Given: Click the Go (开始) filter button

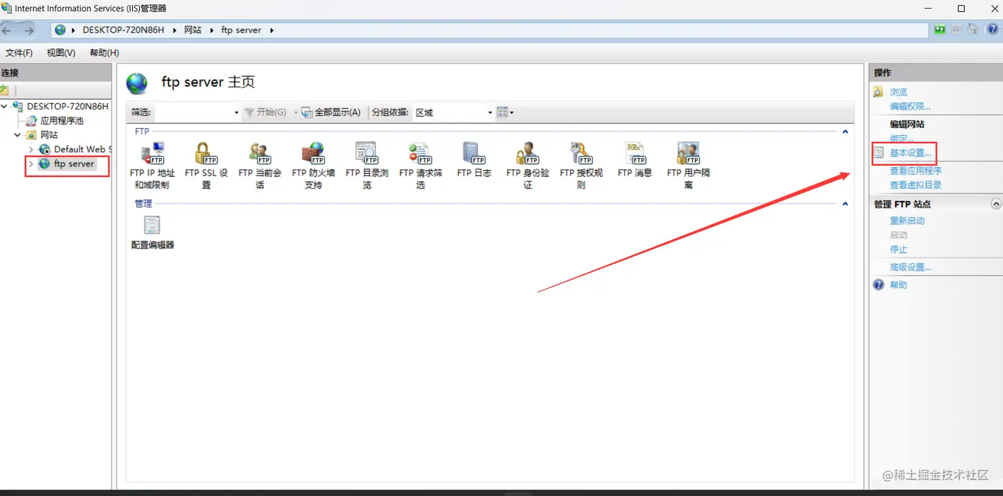Looking at the screenshot, I should pos(265,113).
